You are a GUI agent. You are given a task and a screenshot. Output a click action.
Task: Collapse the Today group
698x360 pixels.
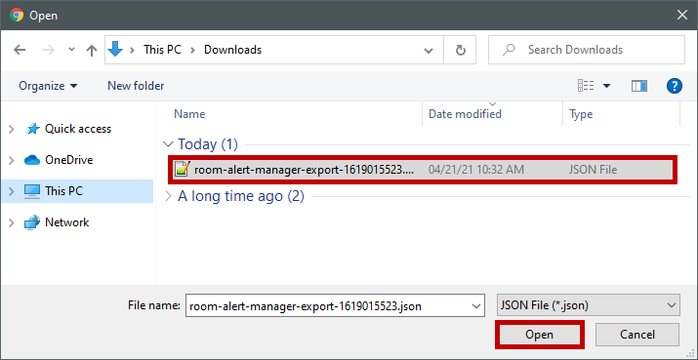click(x=168, y=144)
